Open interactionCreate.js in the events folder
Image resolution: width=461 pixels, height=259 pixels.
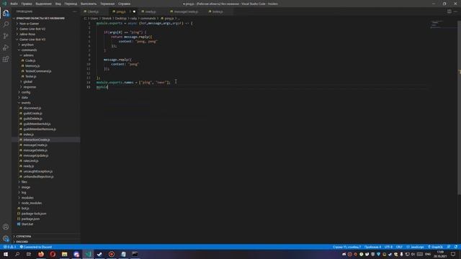click(37, 140)
